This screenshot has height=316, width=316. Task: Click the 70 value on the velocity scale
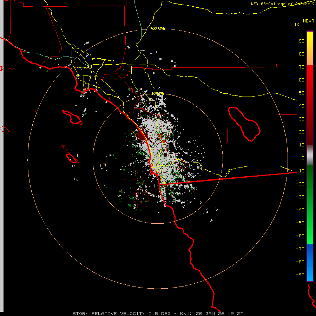tap(302, 67)
